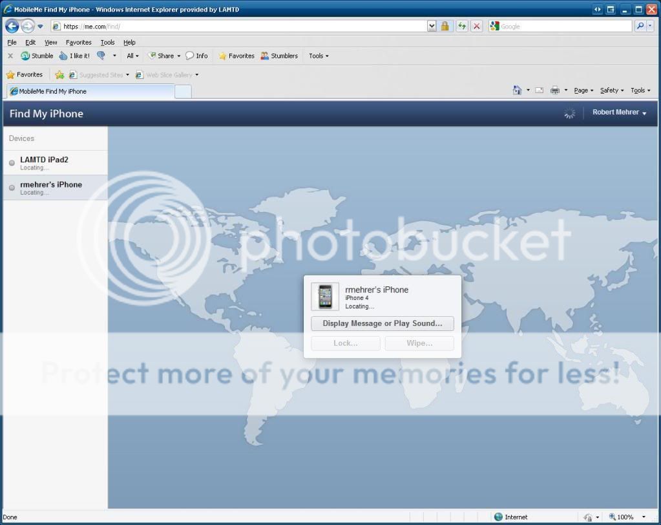This screenshot has height=525, width=661.
Task: Click the Home icon in the command bar
Action: click(518, 91)
